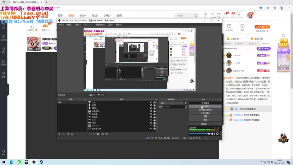Screen dimensions: 293x165
Task: Open 云游戏 in Douyu left sidebar
Action: [x=4, y=62]
